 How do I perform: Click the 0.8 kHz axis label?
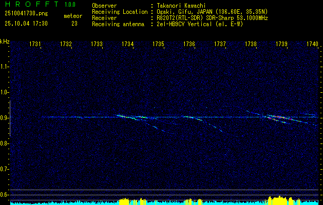coord(4,143)
